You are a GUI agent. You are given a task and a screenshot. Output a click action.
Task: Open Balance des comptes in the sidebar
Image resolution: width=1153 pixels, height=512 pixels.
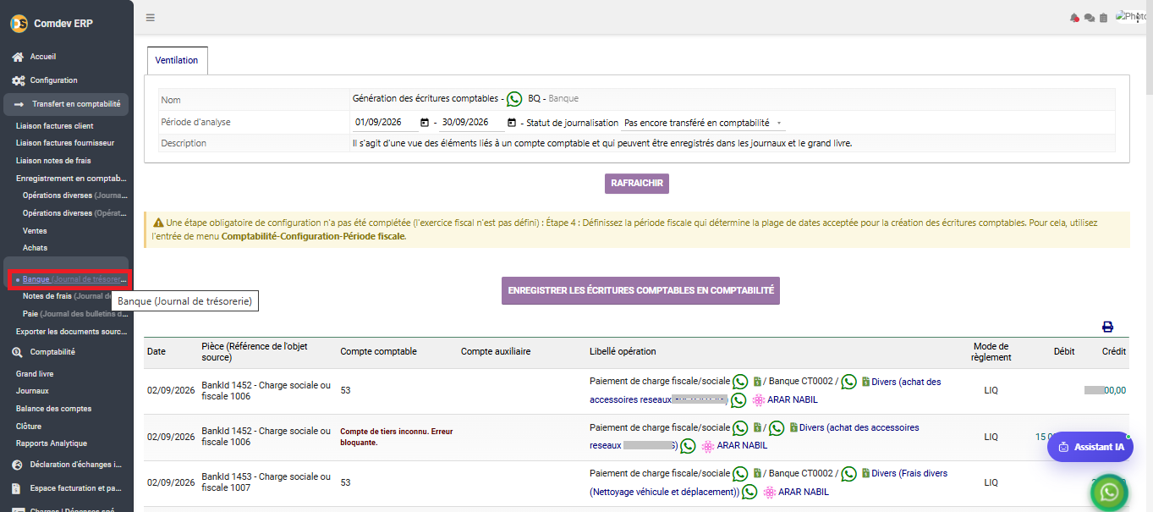click(53, 409)
